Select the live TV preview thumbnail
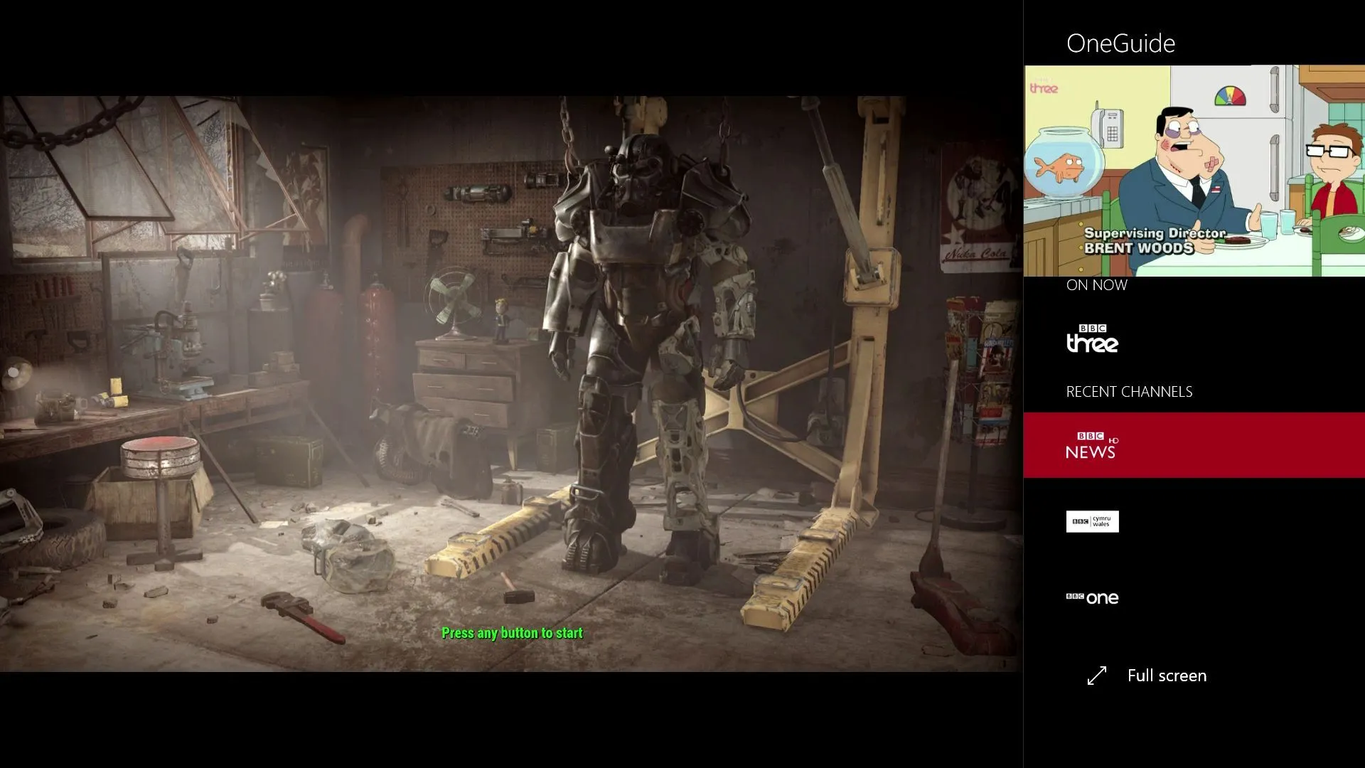 (1194, 171)
